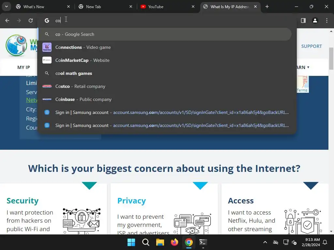Click the Access key and shield illustration

[x=303, y=221]
